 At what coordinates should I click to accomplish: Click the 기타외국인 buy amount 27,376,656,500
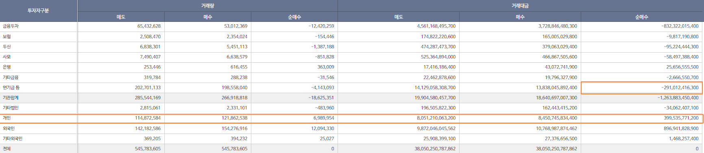[561, 138]
